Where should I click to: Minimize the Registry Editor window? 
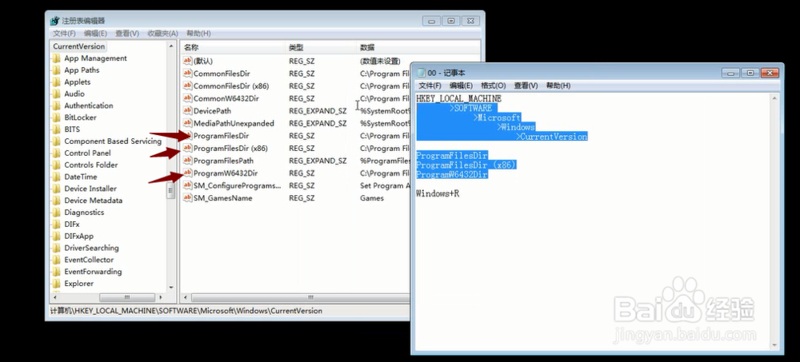pos(432,21)
